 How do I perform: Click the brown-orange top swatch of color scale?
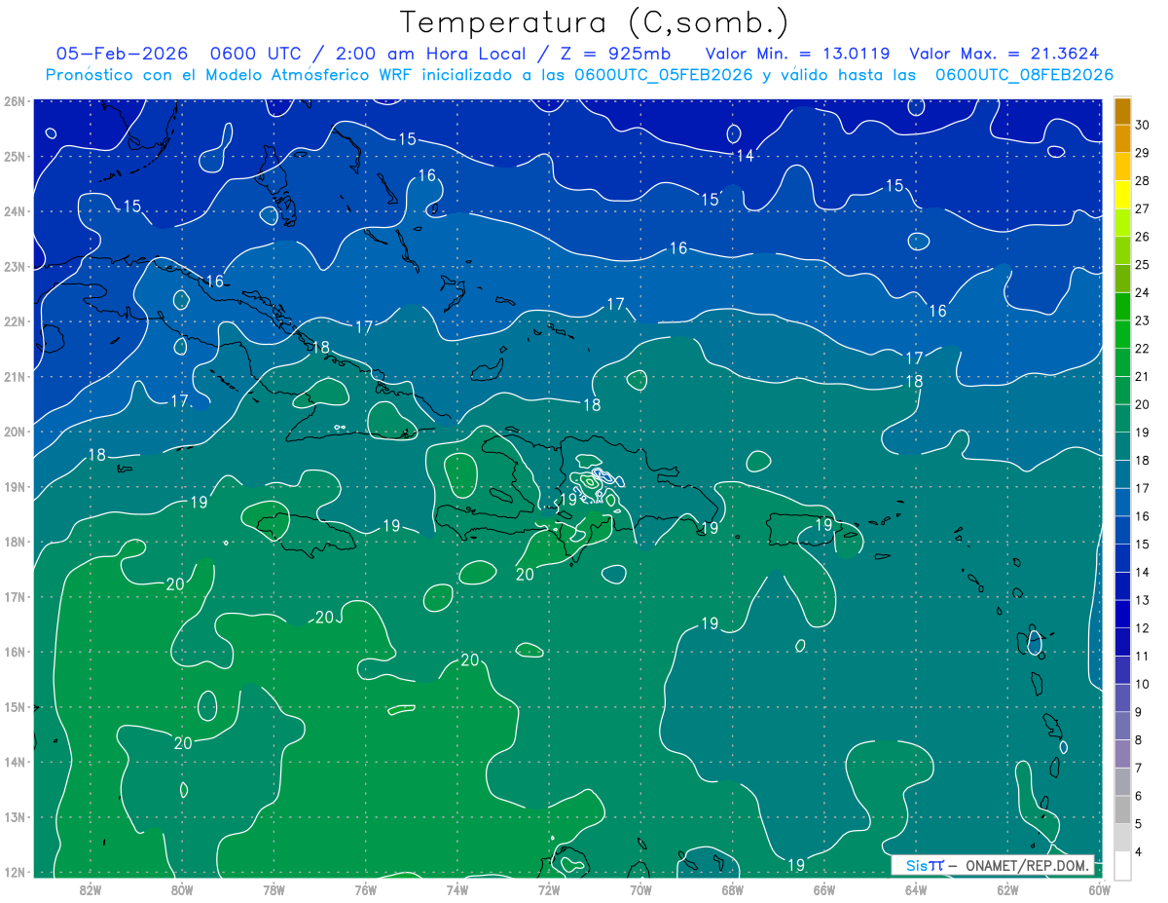tap(1122, 112)
